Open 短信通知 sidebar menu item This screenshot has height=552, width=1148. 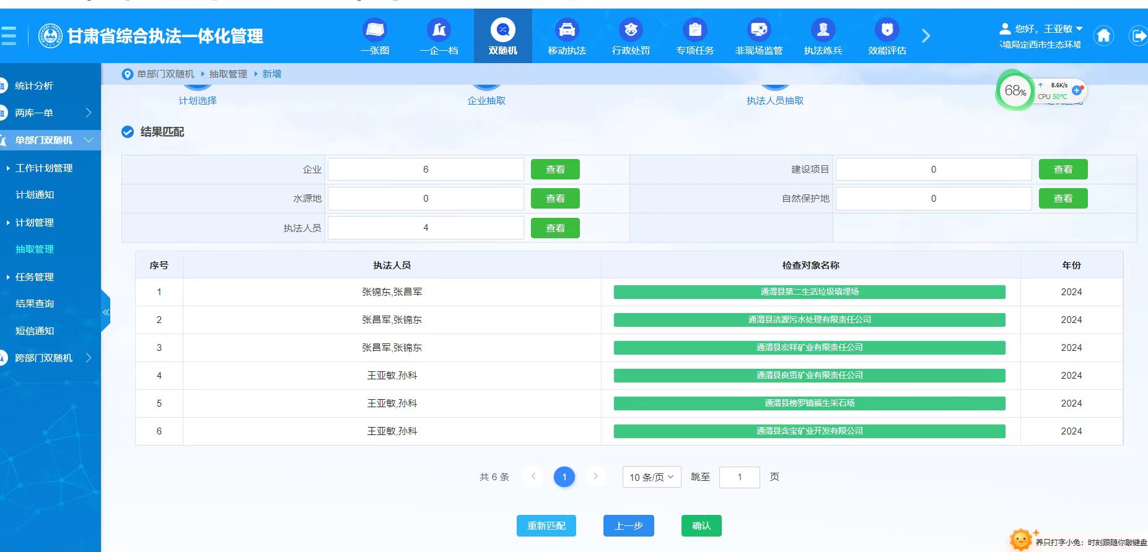tap(35, 331)
